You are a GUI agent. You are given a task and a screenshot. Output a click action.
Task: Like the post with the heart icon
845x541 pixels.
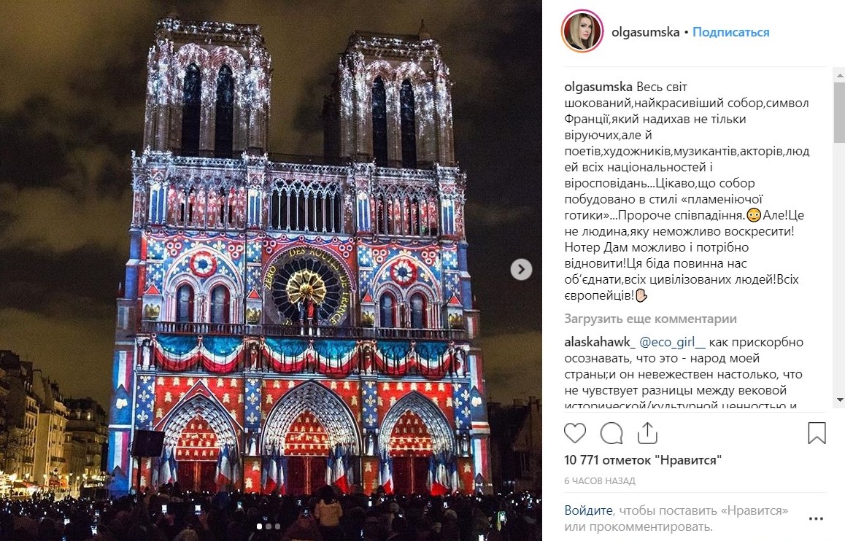pos(575,433)
